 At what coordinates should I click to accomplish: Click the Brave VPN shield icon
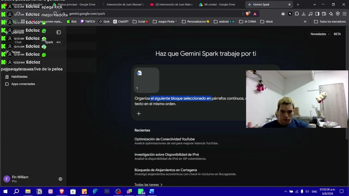pos(338,14)
